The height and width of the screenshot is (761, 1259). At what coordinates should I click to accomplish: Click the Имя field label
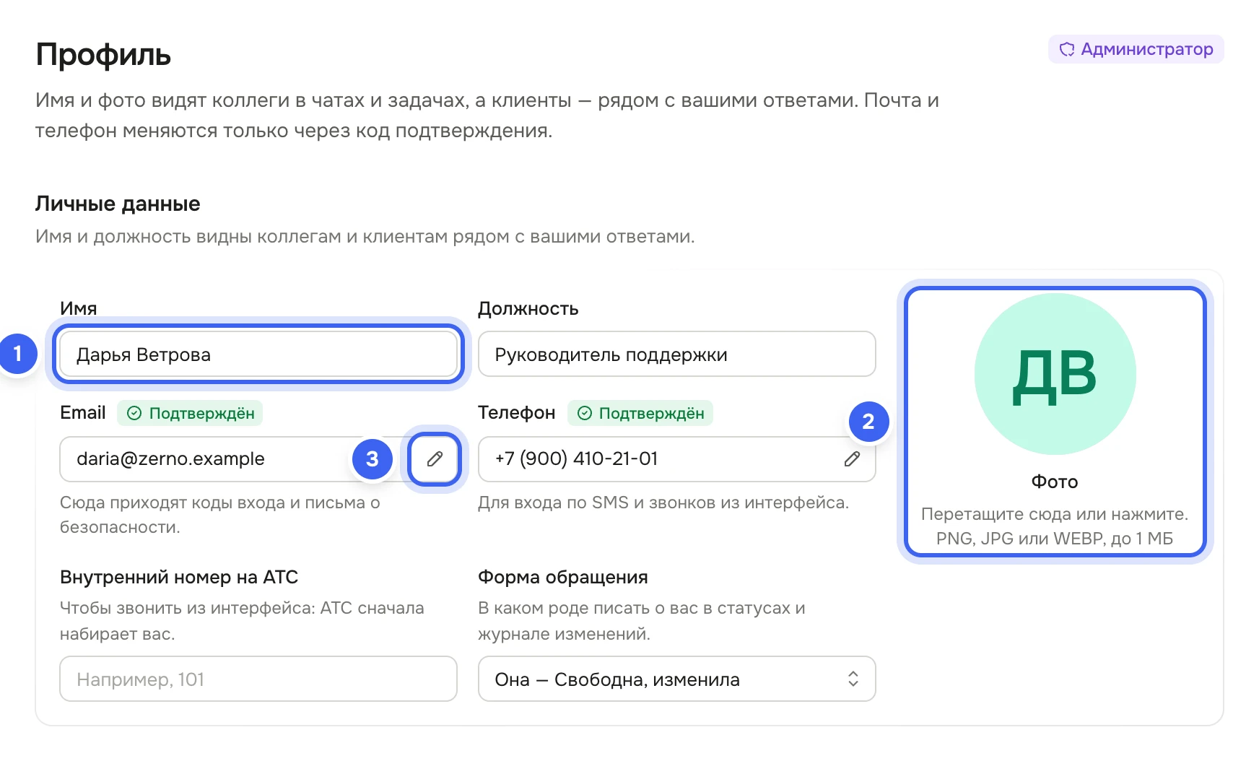(79, 309)
